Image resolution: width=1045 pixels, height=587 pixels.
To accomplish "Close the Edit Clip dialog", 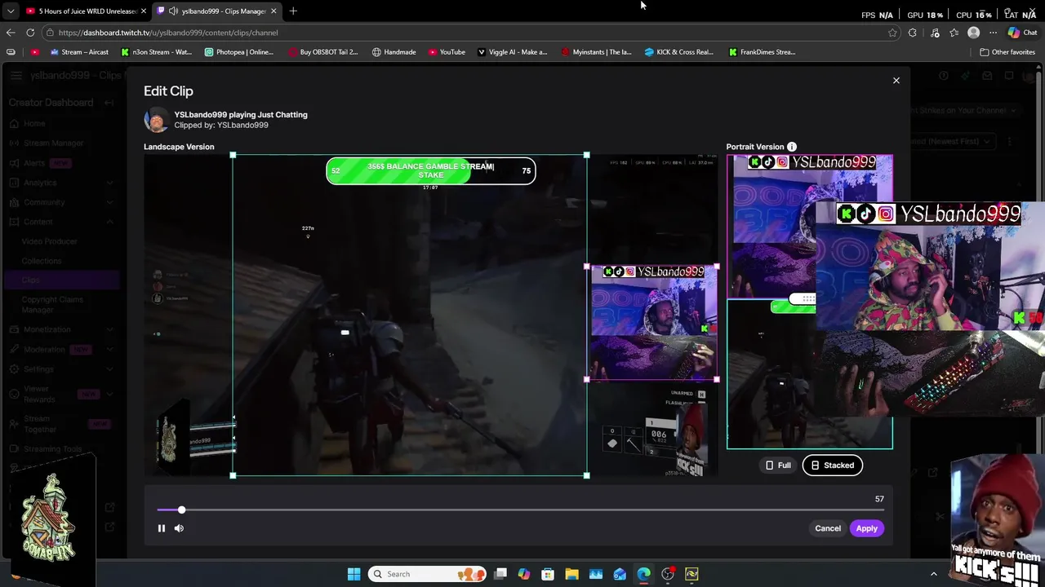I will [x=896, y=81].
